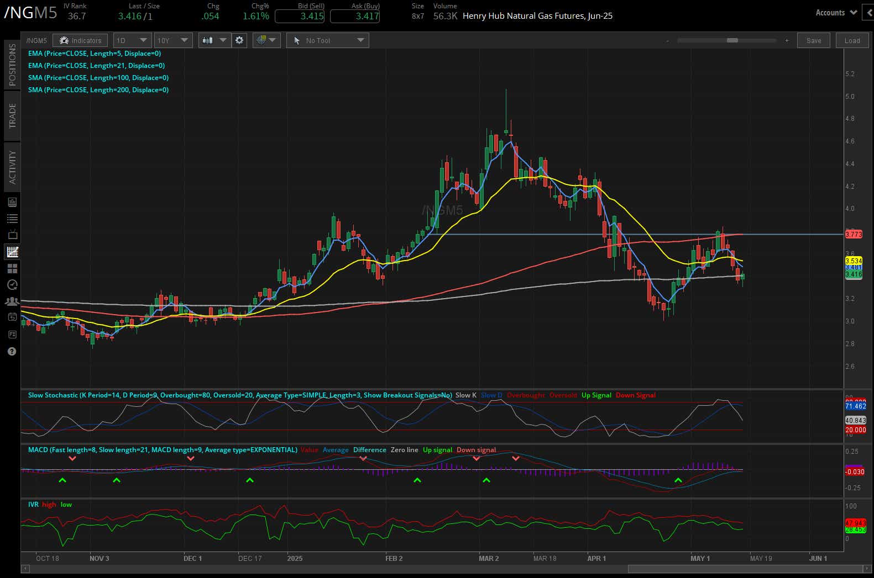Open the Positions side tab
Viewport: 874px width, 578px height.
(x=12, y=65)
